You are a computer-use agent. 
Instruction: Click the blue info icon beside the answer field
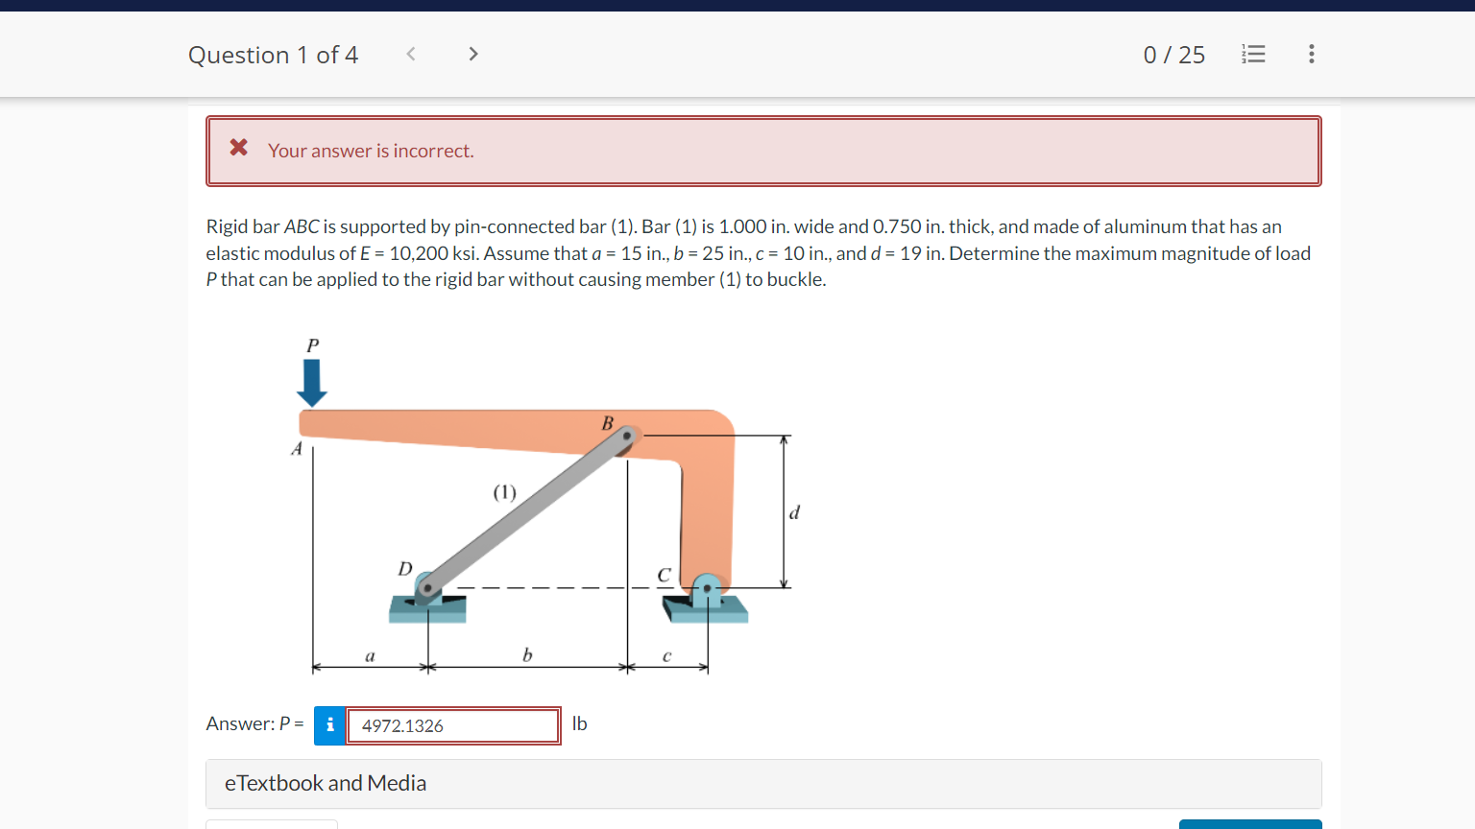click(x=330, y=725)
